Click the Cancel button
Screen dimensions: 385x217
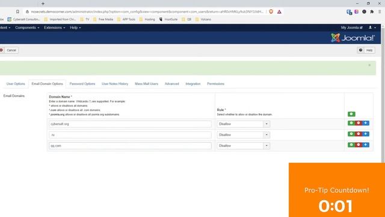coord(9,50)
